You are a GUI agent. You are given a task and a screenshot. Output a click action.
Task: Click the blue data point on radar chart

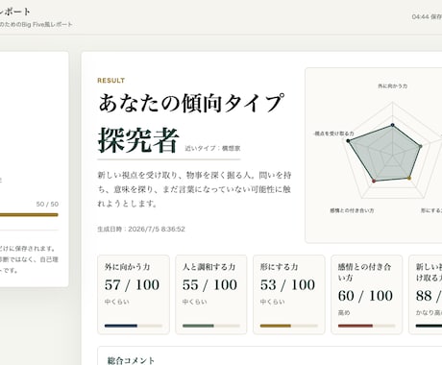tap(393, 125)
